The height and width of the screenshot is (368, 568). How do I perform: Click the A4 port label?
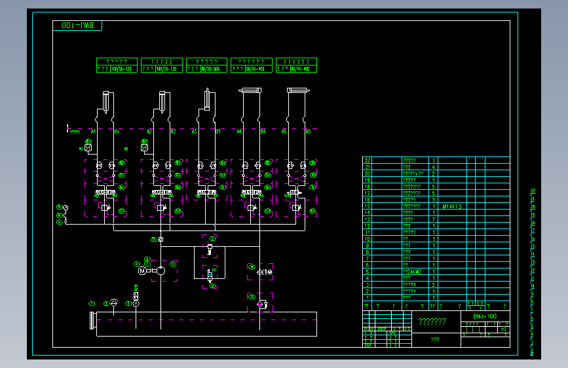pyautogui.click(x=239, y=132)
